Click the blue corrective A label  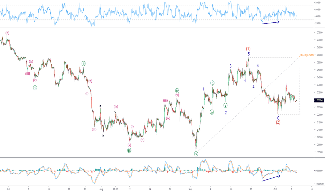[x=254, y=87]
